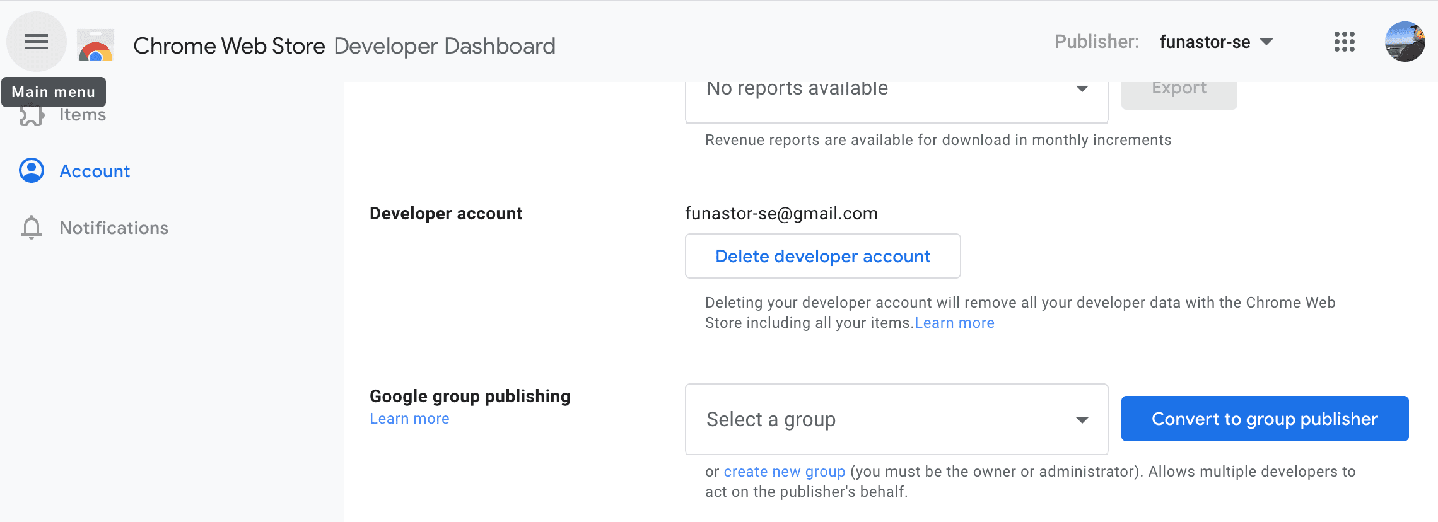The width and height of the screenshot is (1438, 522).
Task: Go to Items in the sidebar
Action: tap(83, 116)
